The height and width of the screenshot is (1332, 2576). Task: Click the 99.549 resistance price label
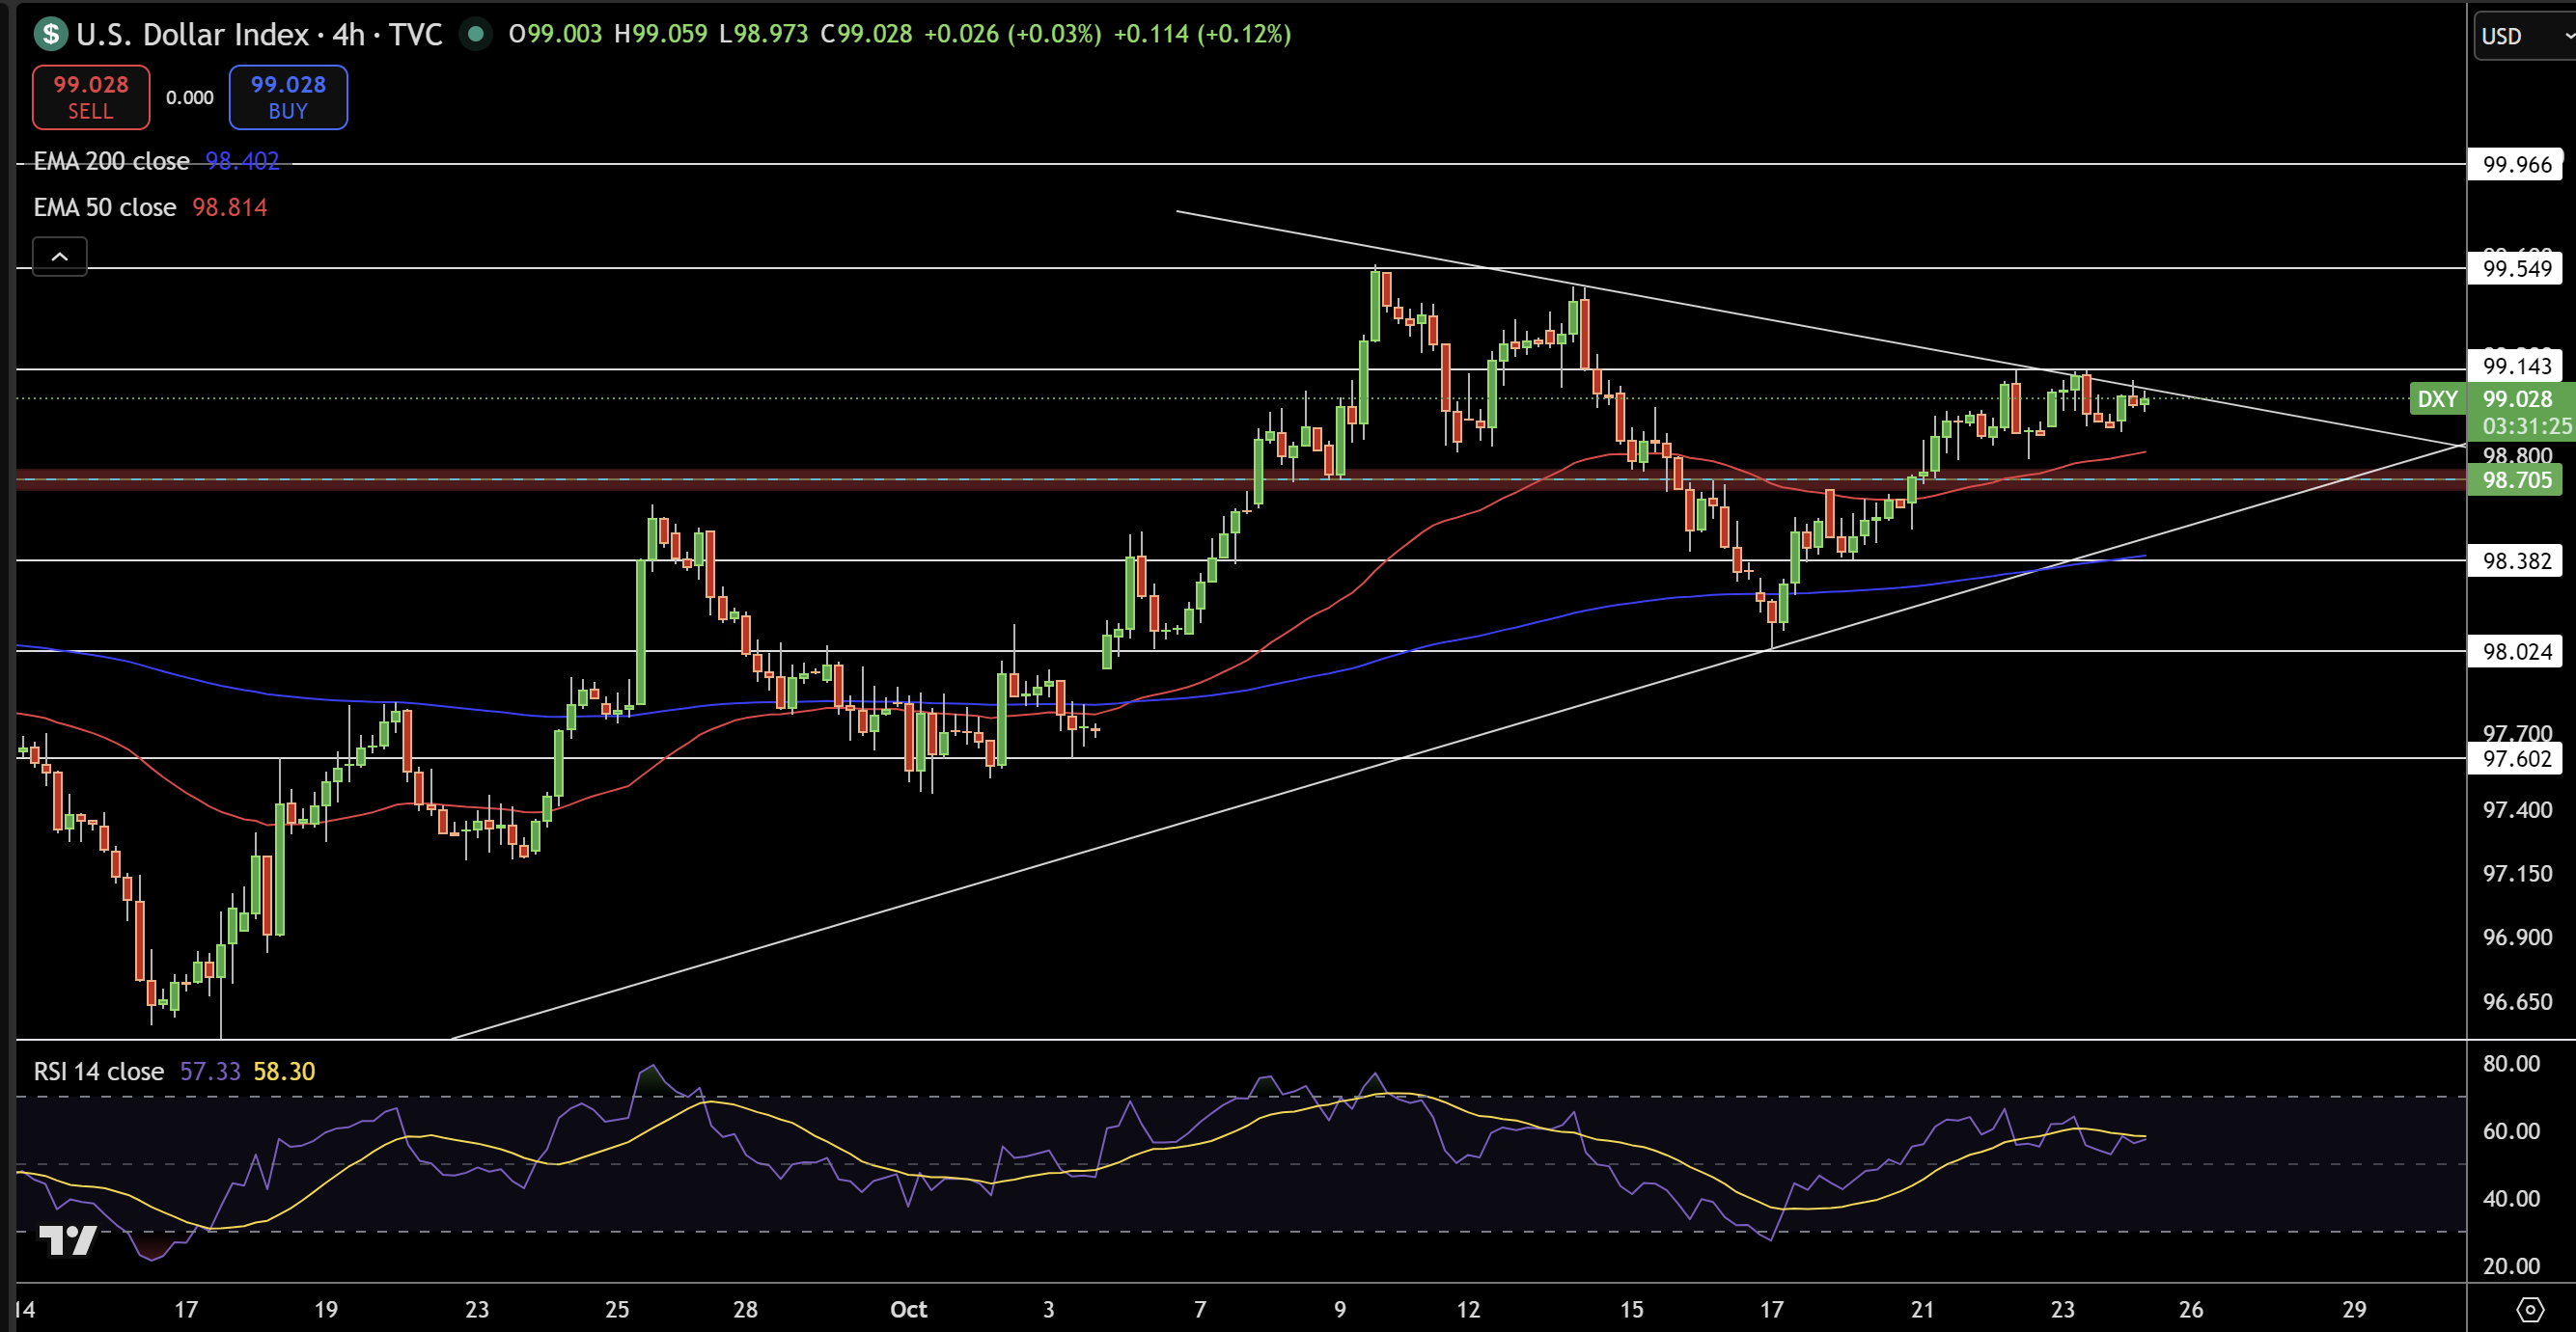(2516, 268)
